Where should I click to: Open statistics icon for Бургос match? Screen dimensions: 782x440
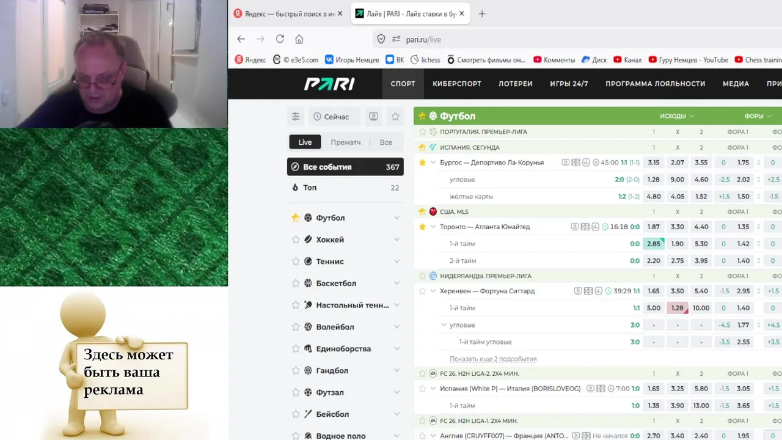tap(586, 163)
